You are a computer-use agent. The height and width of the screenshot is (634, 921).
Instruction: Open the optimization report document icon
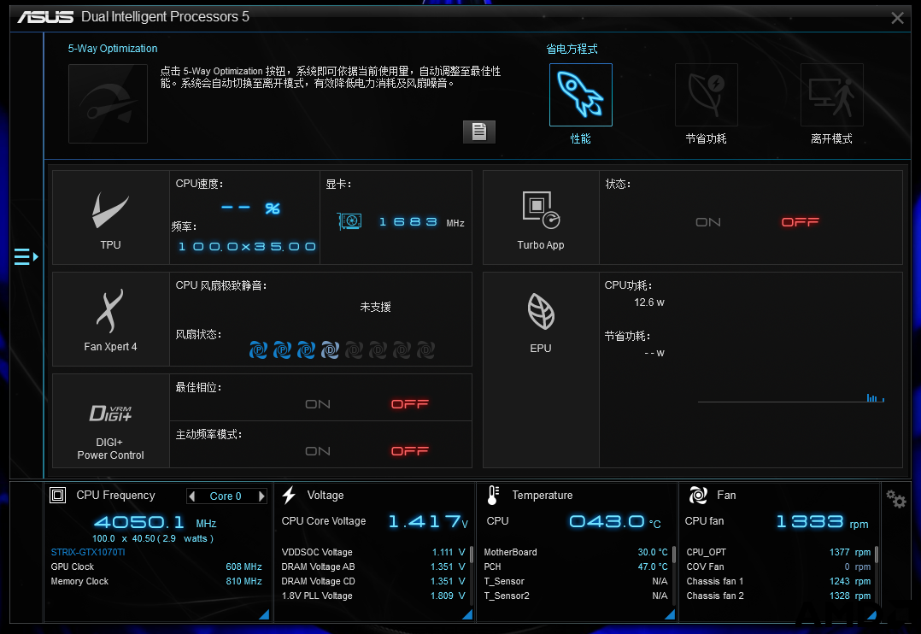(x=479, y=132)
